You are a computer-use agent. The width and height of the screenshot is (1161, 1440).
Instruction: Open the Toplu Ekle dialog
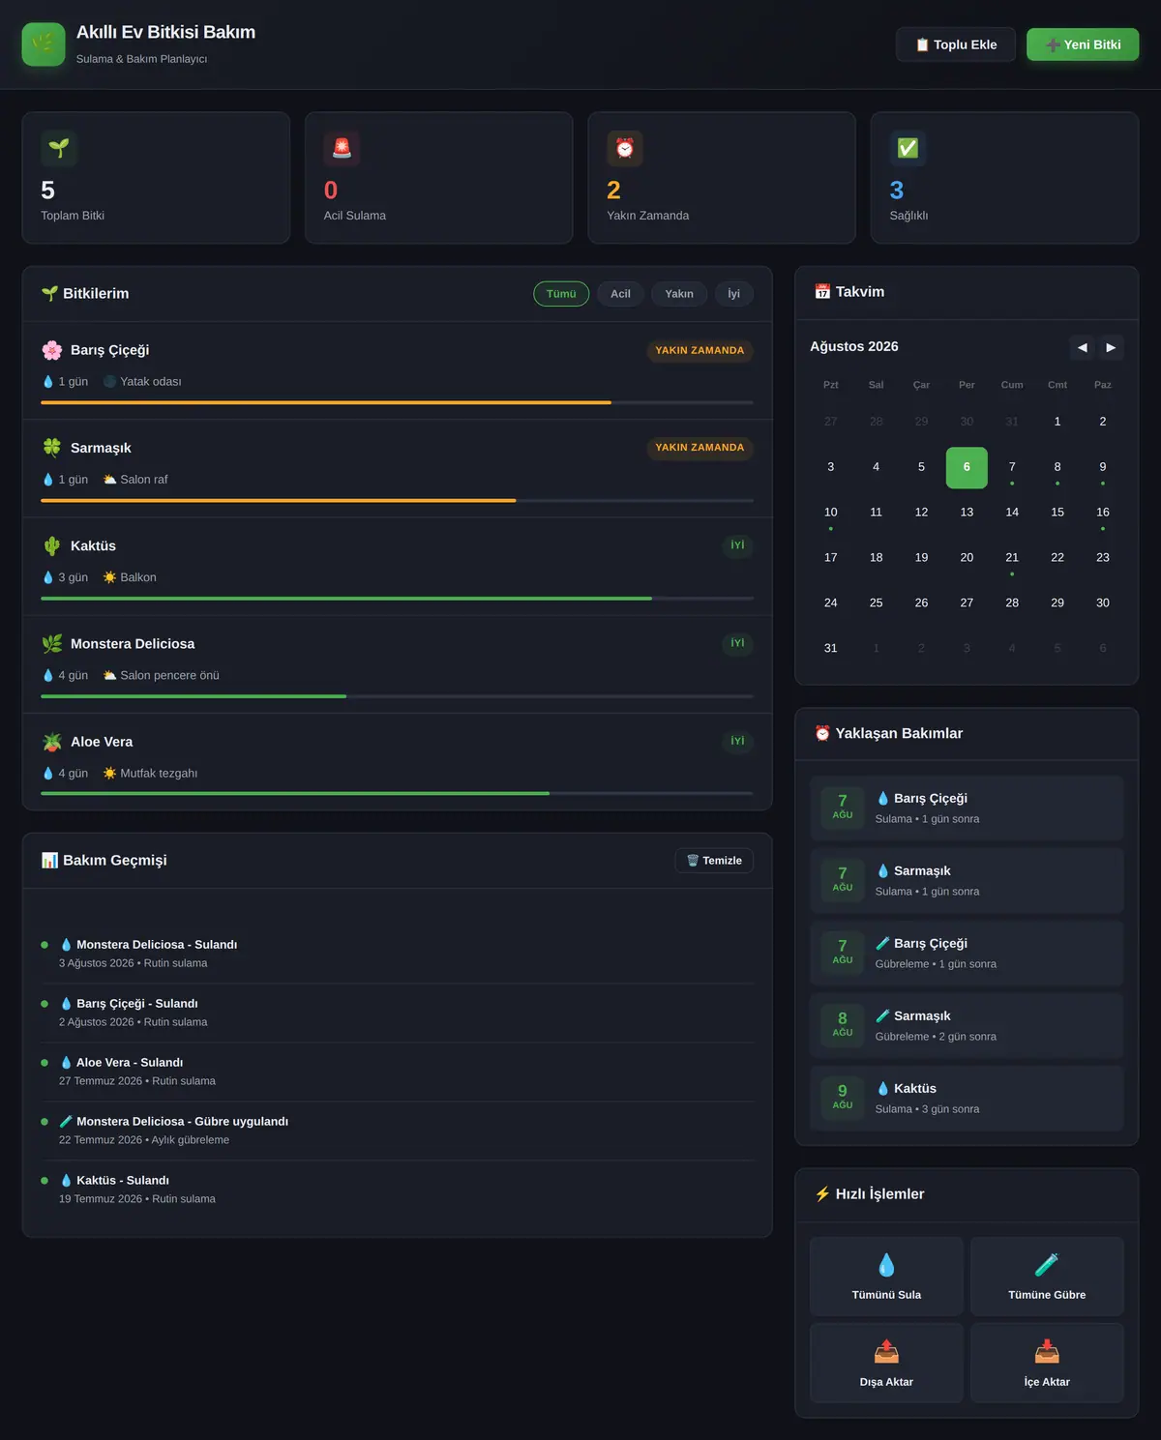tap(956, 44)
